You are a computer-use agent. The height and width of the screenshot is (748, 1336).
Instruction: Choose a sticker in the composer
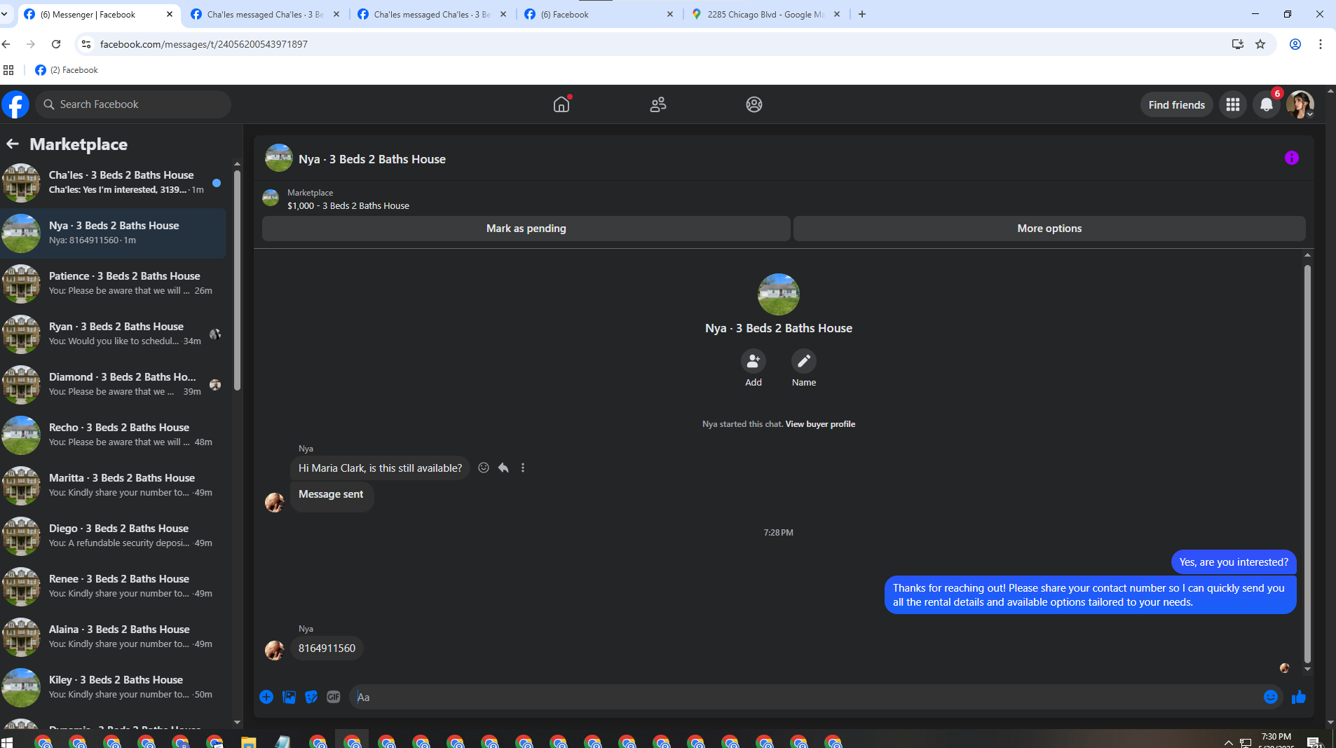[x=311, y=697]
